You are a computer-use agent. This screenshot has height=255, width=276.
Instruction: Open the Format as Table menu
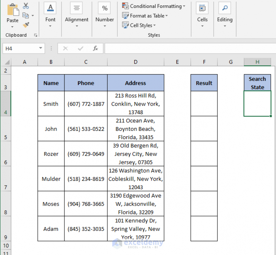(145, 16)
